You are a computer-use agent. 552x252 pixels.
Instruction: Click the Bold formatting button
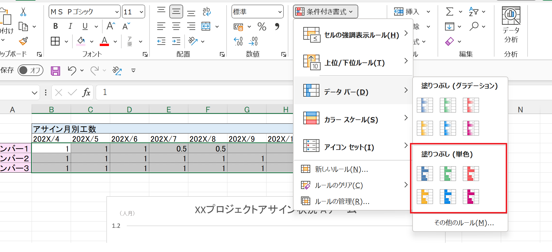click(55, 26)
